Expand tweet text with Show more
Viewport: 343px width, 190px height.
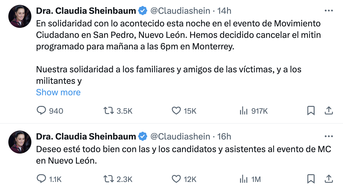pyautogui.click(x=58, y=92)
